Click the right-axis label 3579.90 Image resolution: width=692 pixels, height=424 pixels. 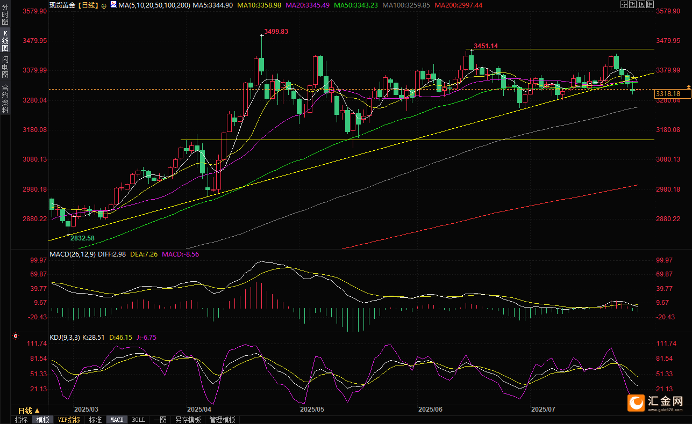tap(668, 11)
